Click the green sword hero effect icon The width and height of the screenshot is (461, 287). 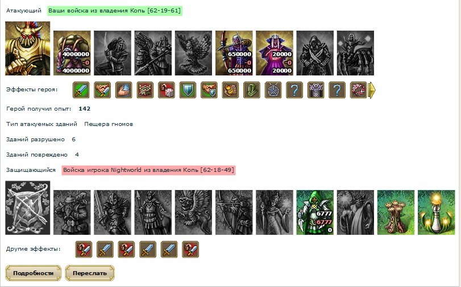point(81,90)
